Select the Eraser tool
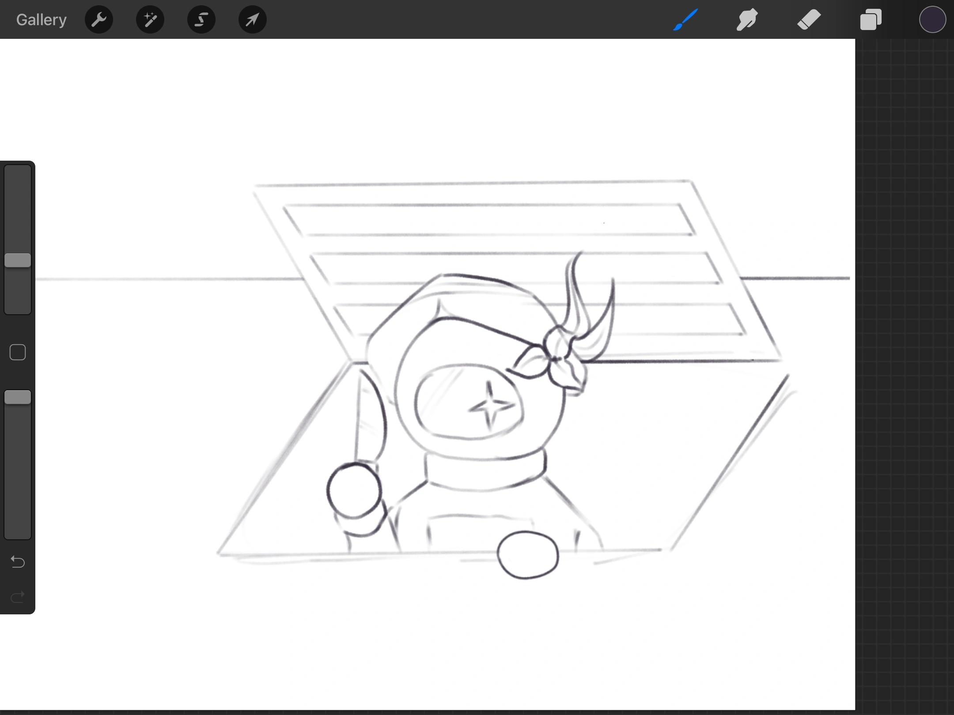Image resolution: width=954 pixels, height=715 pixels. (x=809, y=19)
